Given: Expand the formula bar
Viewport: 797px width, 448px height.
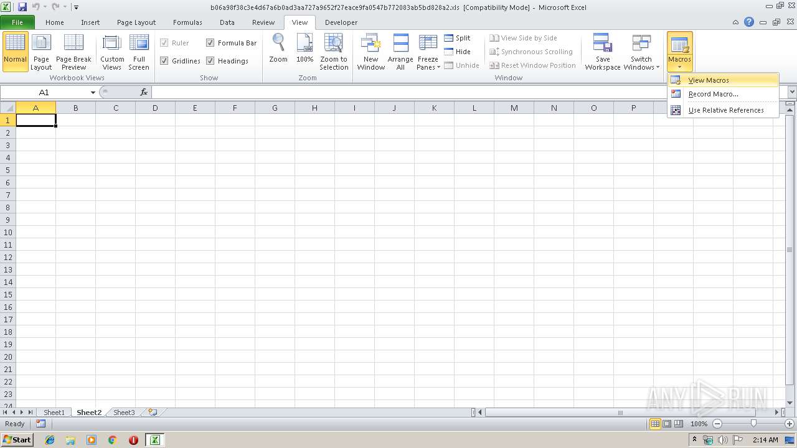Looking at the screenshot, I should 792,92.
